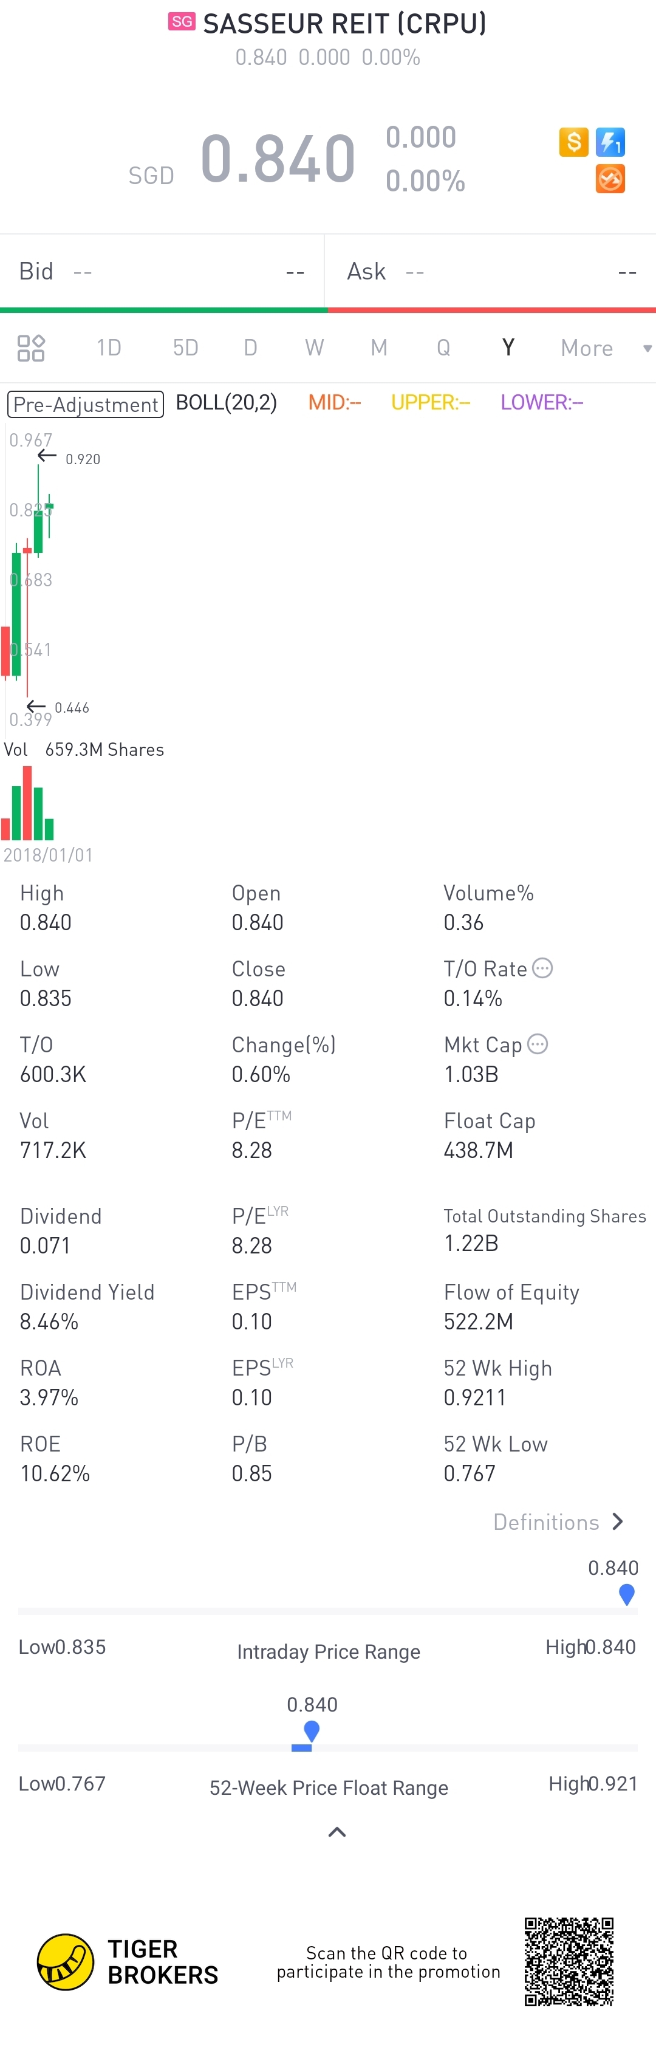Click the info icon next to T/O Rate
The image size is (656, 2067).
543,968
